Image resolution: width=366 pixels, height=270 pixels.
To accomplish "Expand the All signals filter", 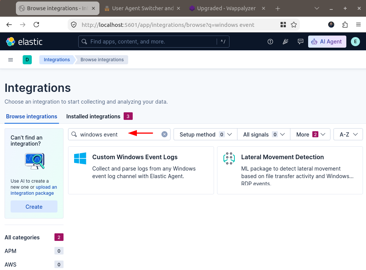I will coord(264,134).
